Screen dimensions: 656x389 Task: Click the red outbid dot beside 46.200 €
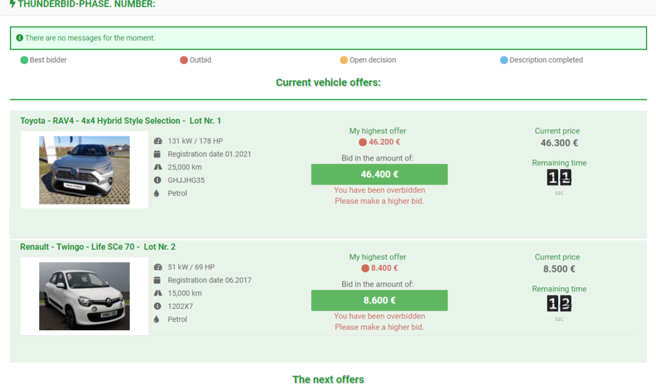pos(363,142)
